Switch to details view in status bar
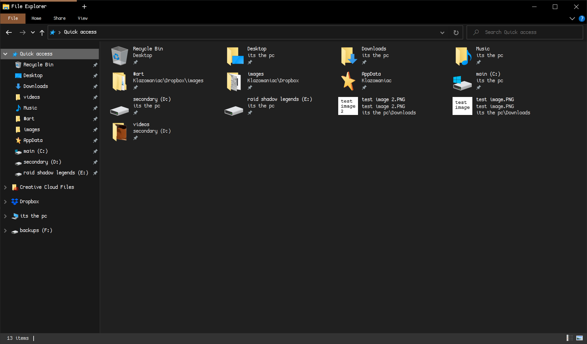The height and width of the screenshot is (344, 587). pos(570,338)
